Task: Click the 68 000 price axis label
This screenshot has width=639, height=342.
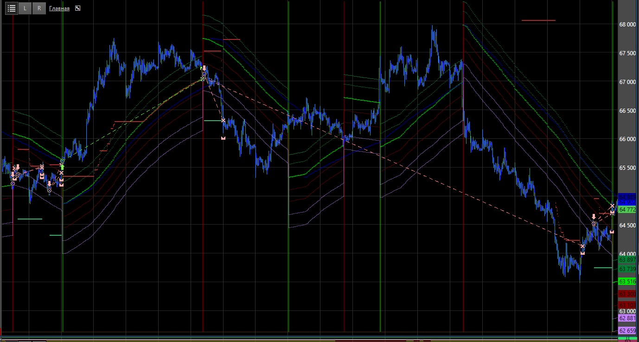Action: pos(627,25)
